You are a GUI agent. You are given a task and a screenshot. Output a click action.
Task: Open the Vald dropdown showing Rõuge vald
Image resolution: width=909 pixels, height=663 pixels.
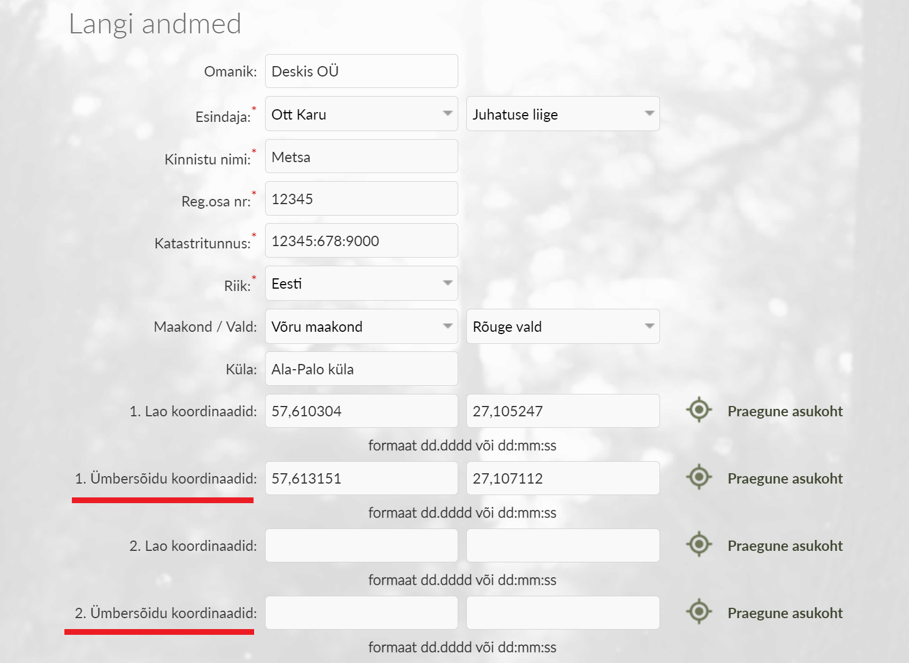click(563, 326)
